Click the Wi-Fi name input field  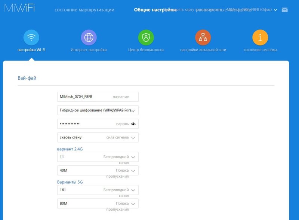pyautogui.click(x=84, y=97)
